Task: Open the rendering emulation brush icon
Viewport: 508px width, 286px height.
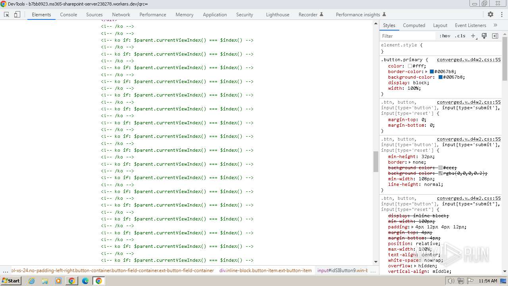Action: click(484, 36)
